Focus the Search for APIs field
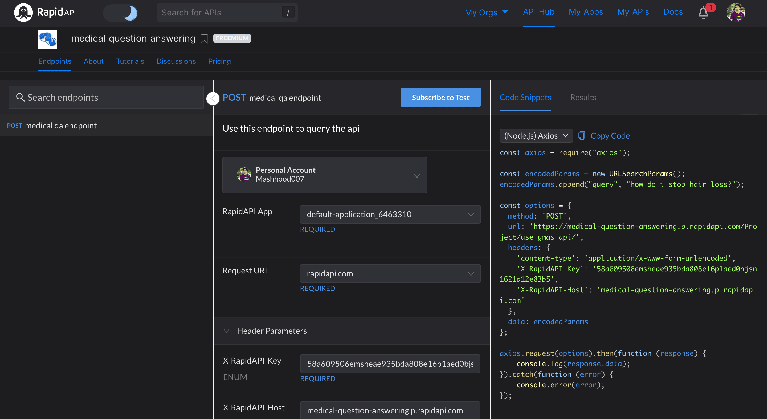 pos(227,13)
